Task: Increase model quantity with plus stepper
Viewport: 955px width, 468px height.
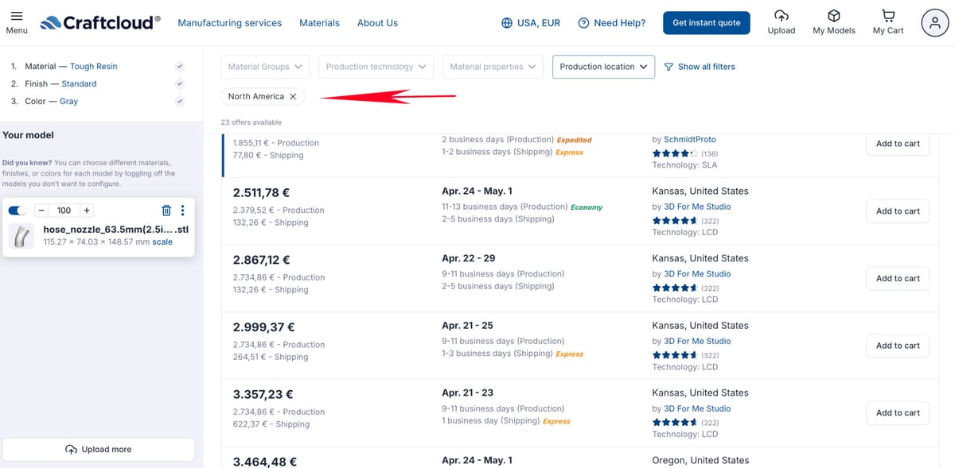Action: click(87, 211)
